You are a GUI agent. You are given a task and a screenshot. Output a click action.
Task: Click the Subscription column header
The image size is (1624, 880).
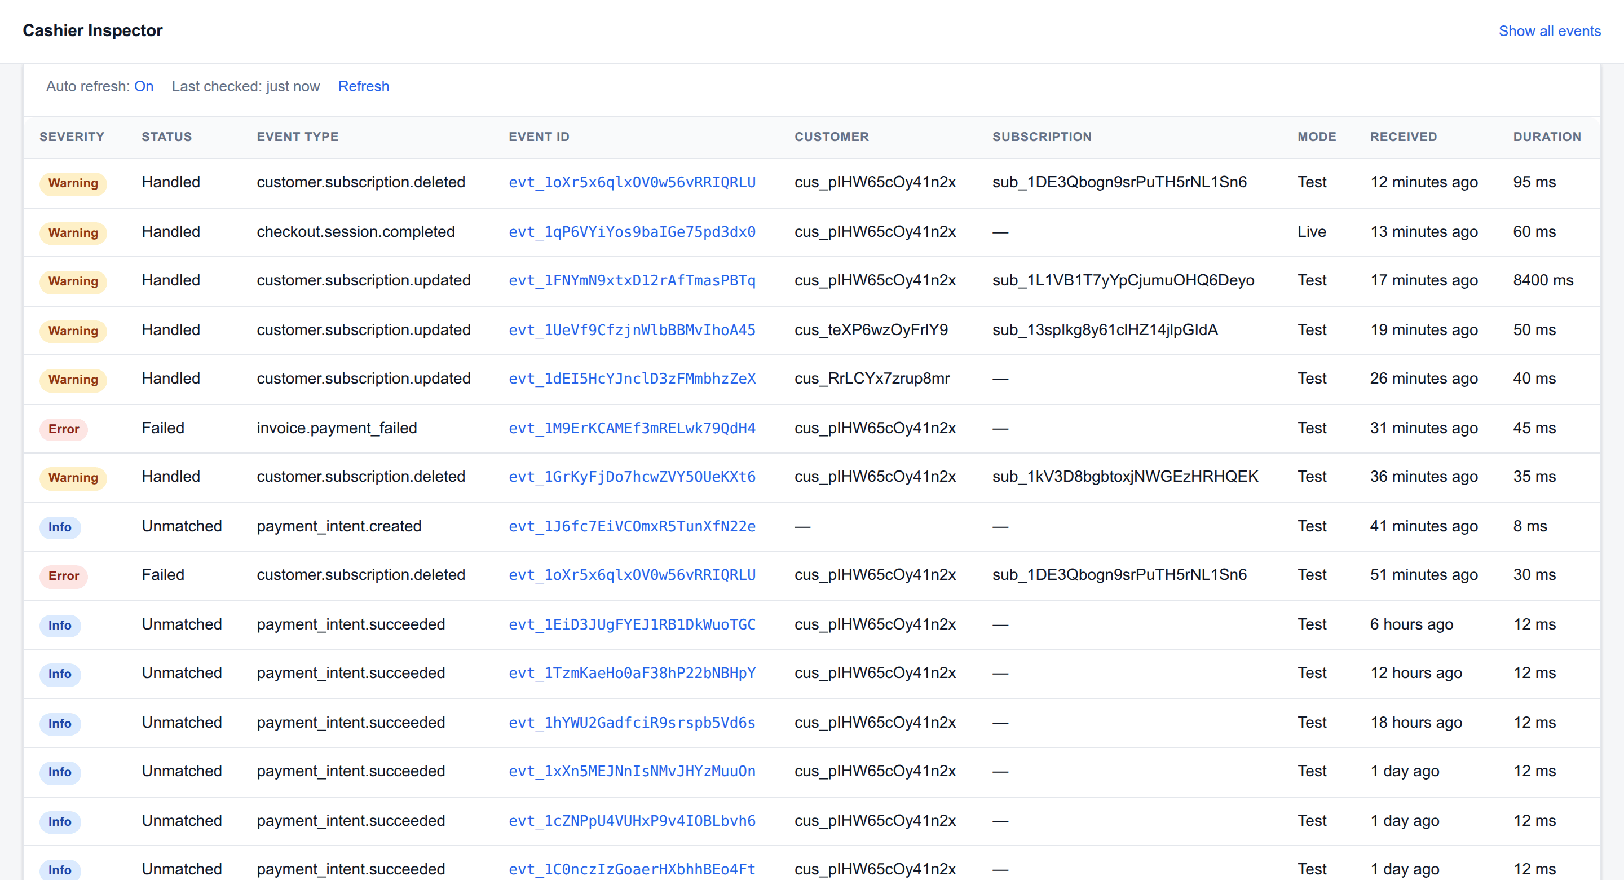1042,137
